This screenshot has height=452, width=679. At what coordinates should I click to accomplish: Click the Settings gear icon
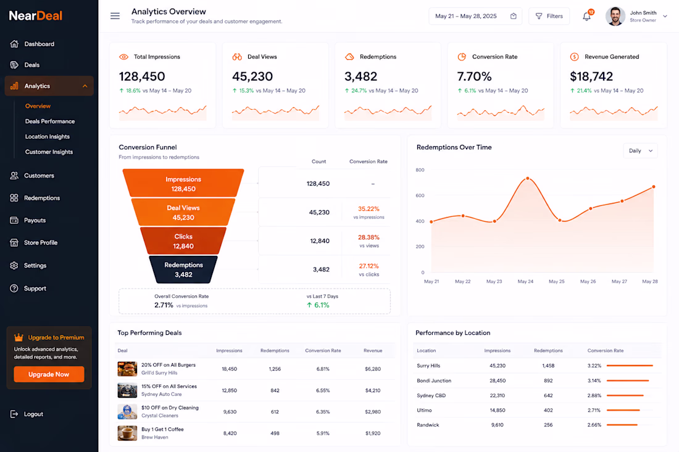click(x=14, y=265)
